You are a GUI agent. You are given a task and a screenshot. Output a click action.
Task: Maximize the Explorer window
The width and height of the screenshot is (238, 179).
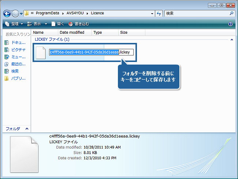tap(221, 6)
